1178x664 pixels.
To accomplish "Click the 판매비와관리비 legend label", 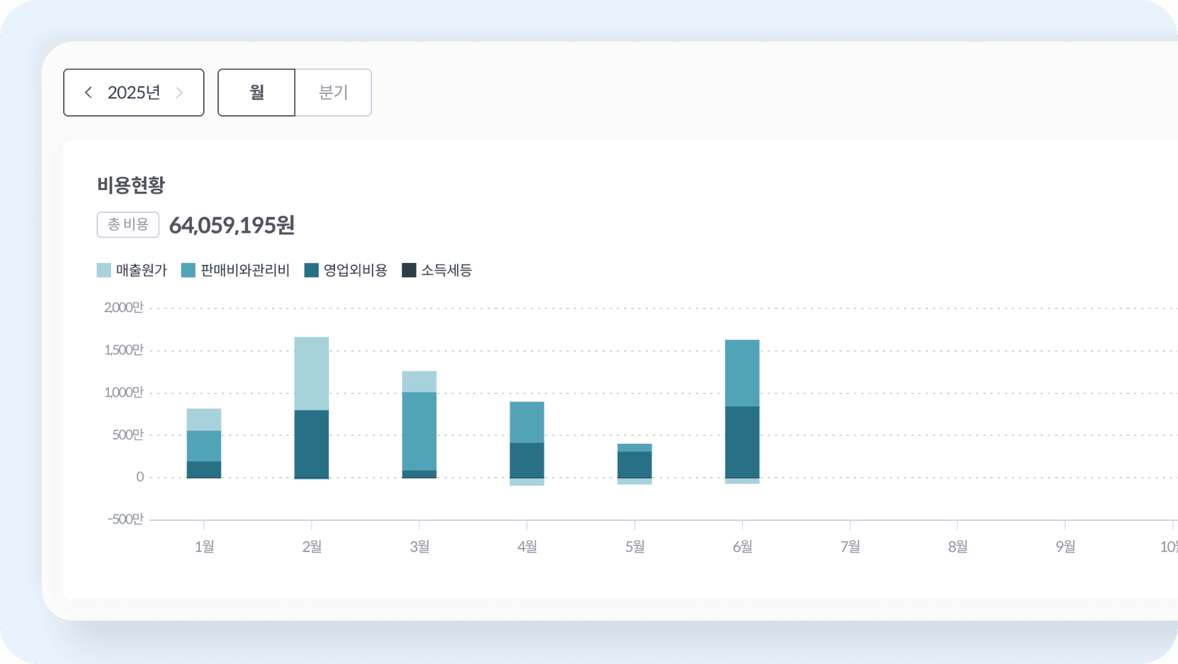I will (245, 270).
